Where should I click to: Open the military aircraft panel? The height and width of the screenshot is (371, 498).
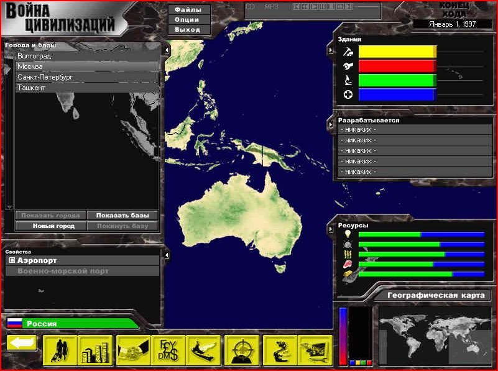pos(203,350)
